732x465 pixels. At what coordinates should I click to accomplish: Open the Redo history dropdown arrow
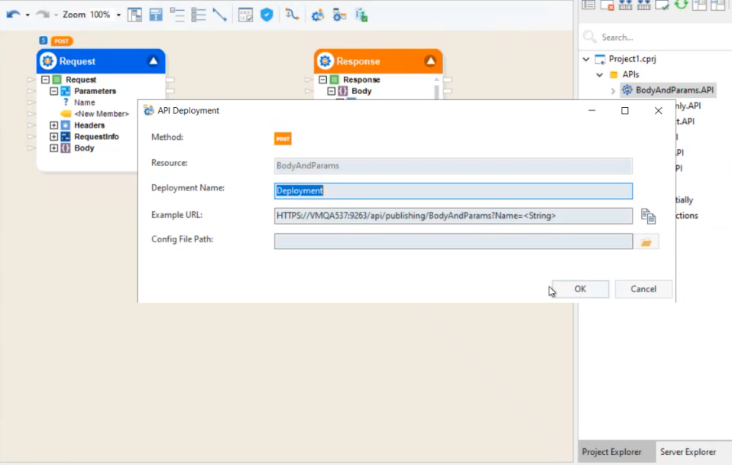coord(56,15)
